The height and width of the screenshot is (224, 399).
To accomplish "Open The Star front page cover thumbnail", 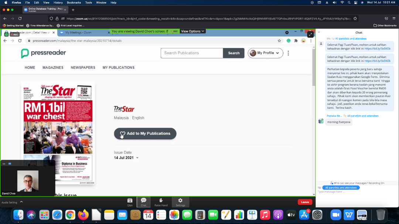I will tap(58, 133).
